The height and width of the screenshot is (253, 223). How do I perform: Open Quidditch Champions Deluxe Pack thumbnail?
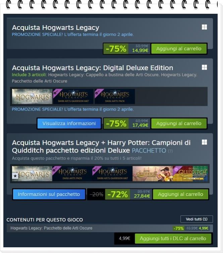coord(190,174)
